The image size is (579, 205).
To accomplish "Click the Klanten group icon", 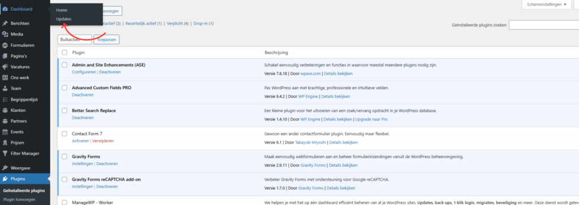I will [5, 110].
